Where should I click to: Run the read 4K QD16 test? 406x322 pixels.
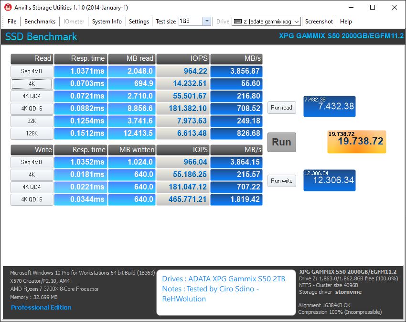click(32, 109)
